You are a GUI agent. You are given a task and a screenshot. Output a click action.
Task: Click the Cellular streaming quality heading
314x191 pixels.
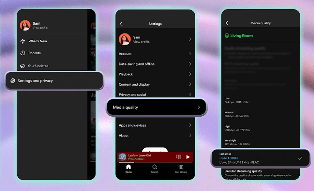tap(243, 171)
